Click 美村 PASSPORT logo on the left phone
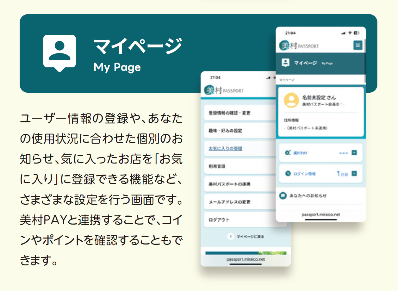The width and height of the screenshot is (398, 291). click(x=224, y=90)
